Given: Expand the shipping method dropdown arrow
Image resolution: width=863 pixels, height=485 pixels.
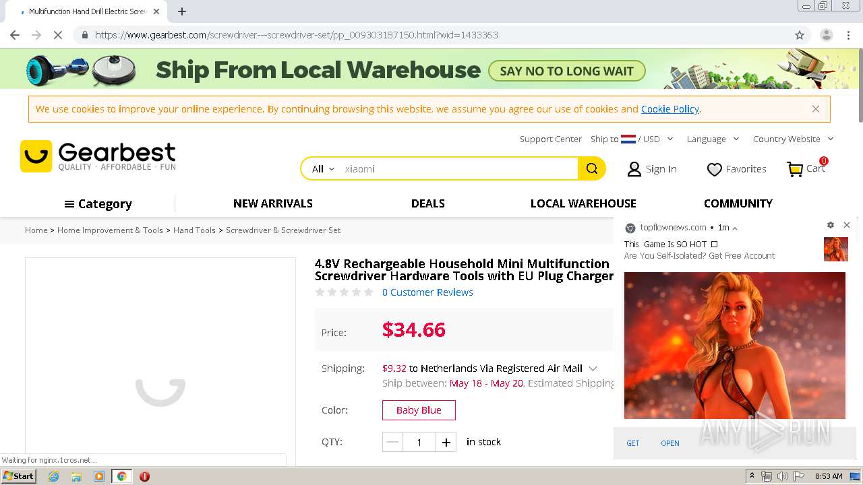Looking at the screenshot, I should point(593,368).
